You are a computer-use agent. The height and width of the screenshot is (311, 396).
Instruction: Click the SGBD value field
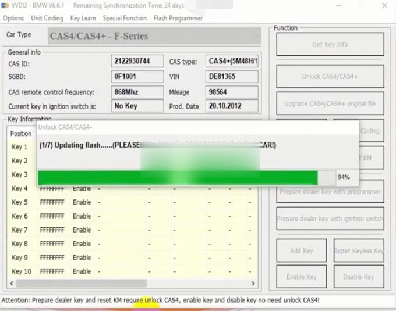pyautogui.click(x=137, y=76)
